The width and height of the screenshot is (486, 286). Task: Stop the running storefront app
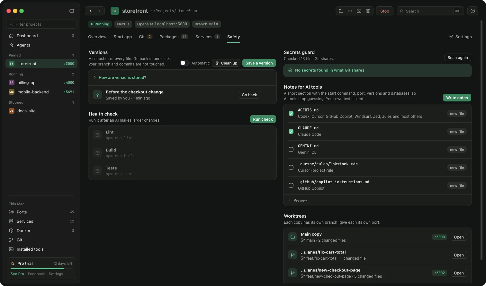(x=384, y=11)
